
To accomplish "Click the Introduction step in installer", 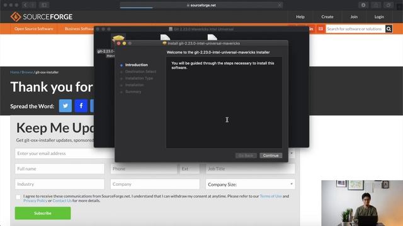I will [137, 65].
